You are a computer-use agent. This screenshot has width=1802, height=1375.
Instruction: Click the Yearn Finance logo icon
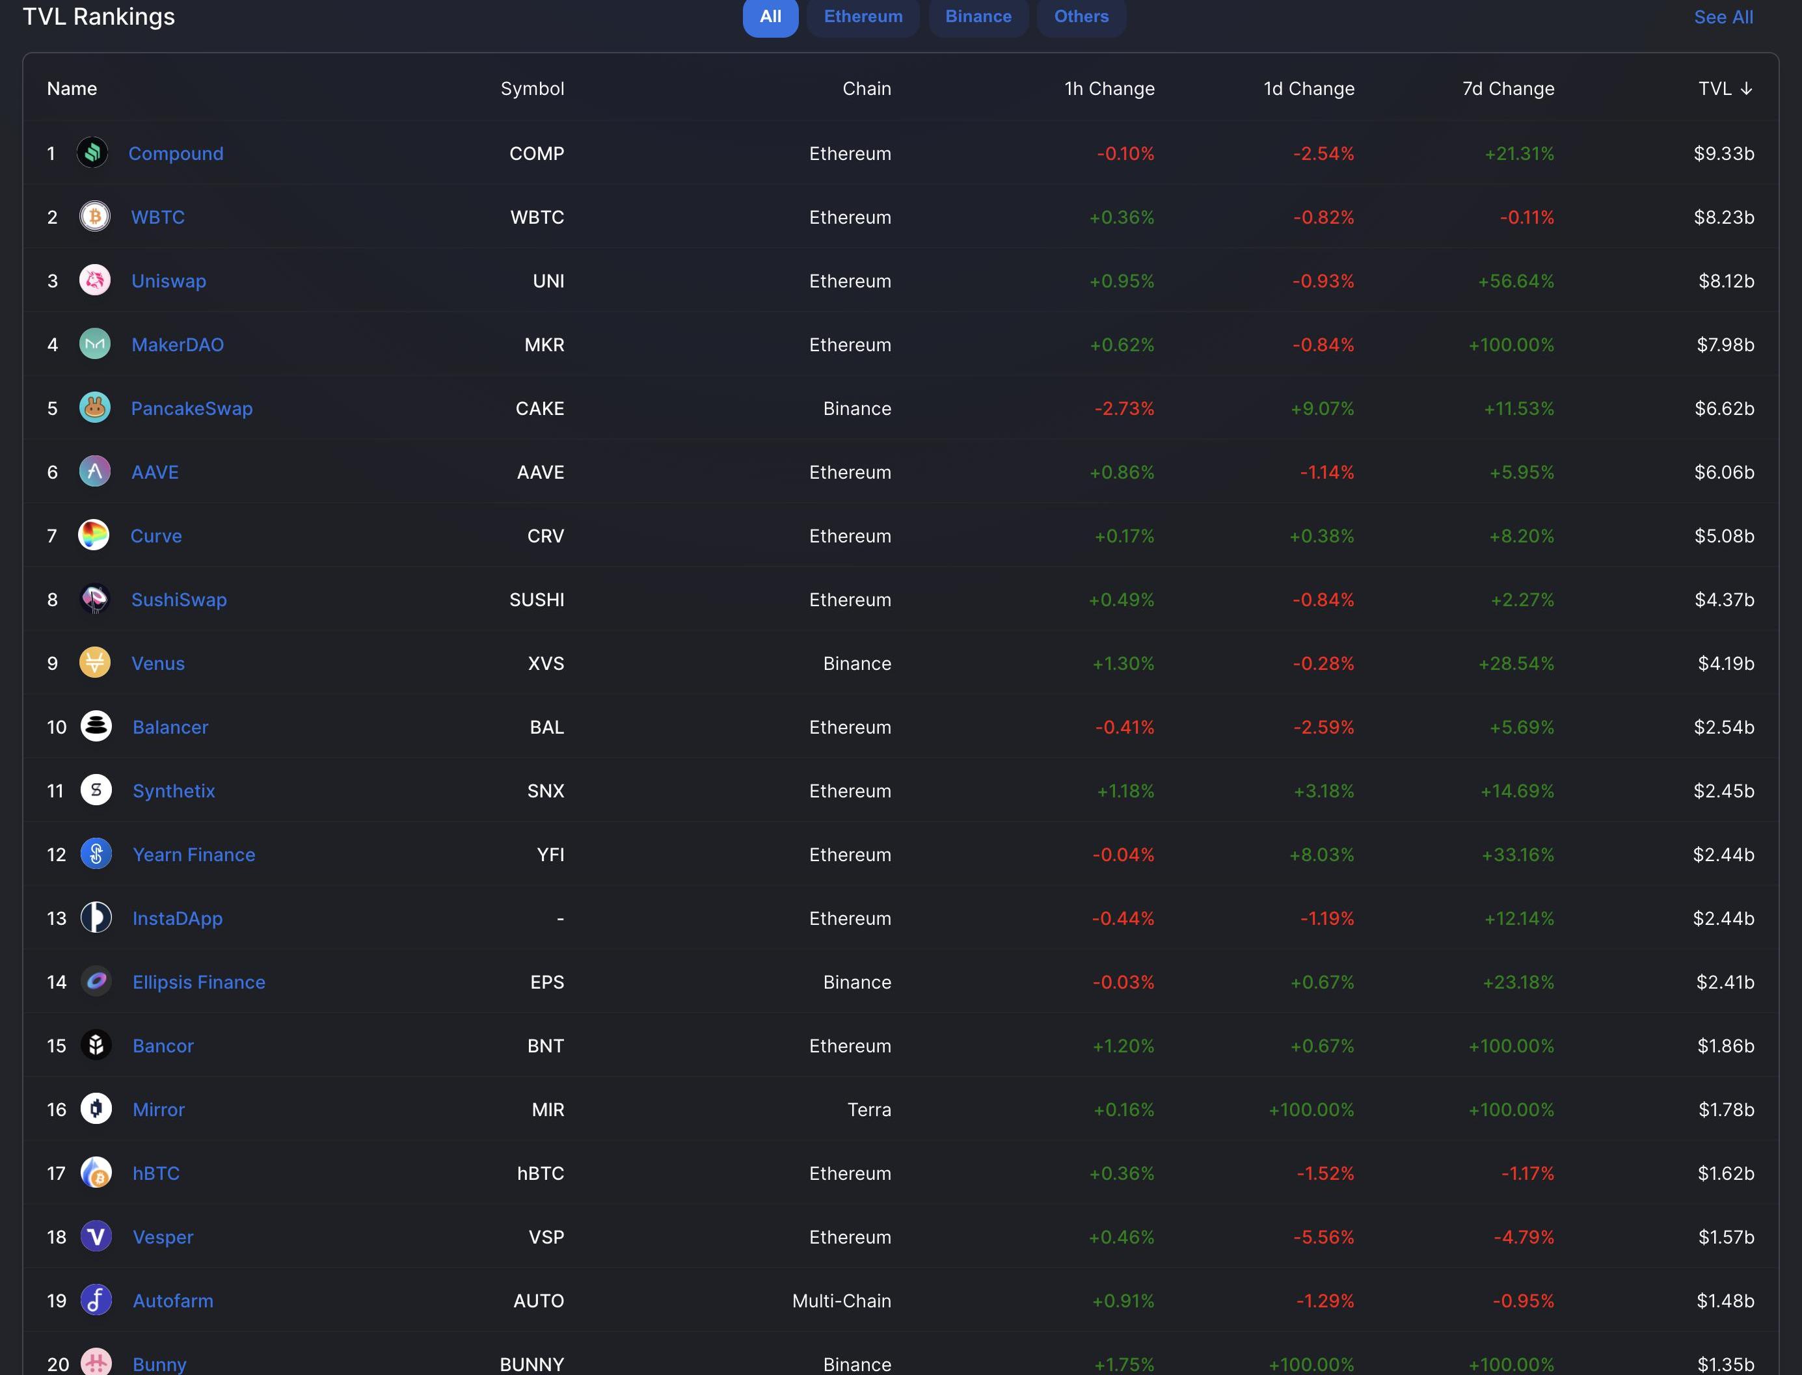pos(96,853)
